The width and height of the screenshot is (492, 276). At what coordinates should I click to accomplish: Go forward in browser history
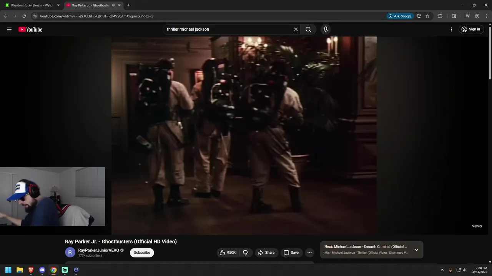click(x=15, y=16)
